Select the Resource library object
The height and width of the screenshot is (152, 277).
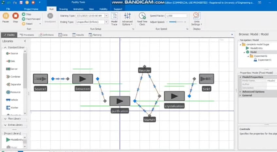13,92
